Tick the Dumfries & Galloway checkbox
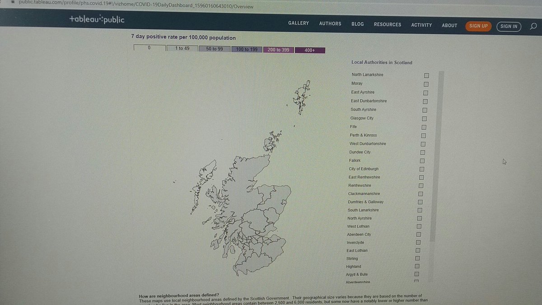The image size is (542, 305). pyautogui.click(x=420, y=202)
